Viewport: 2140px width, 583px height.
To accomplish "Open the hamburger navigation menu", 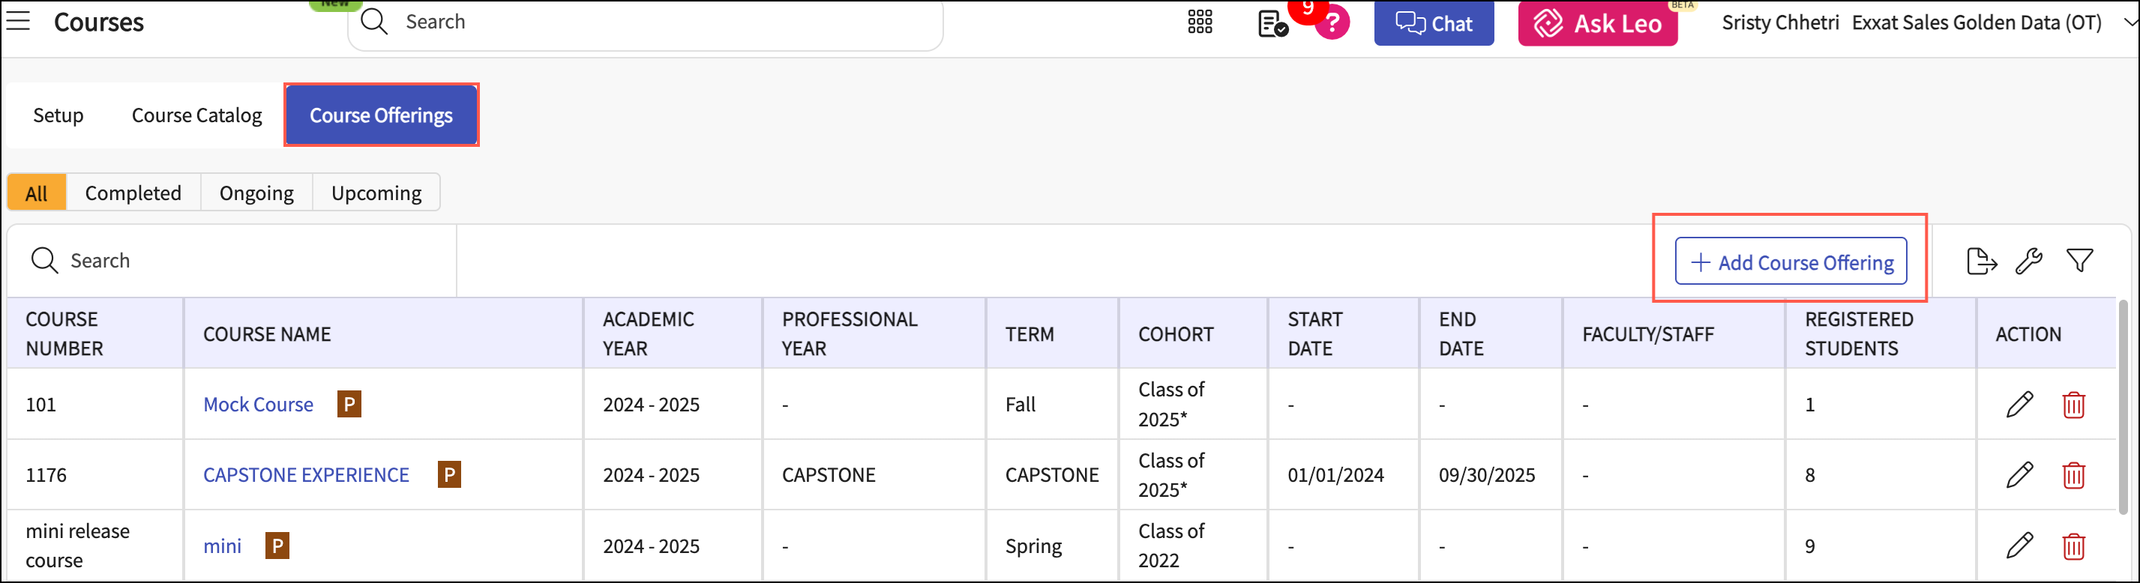I will tap(18, 22).
